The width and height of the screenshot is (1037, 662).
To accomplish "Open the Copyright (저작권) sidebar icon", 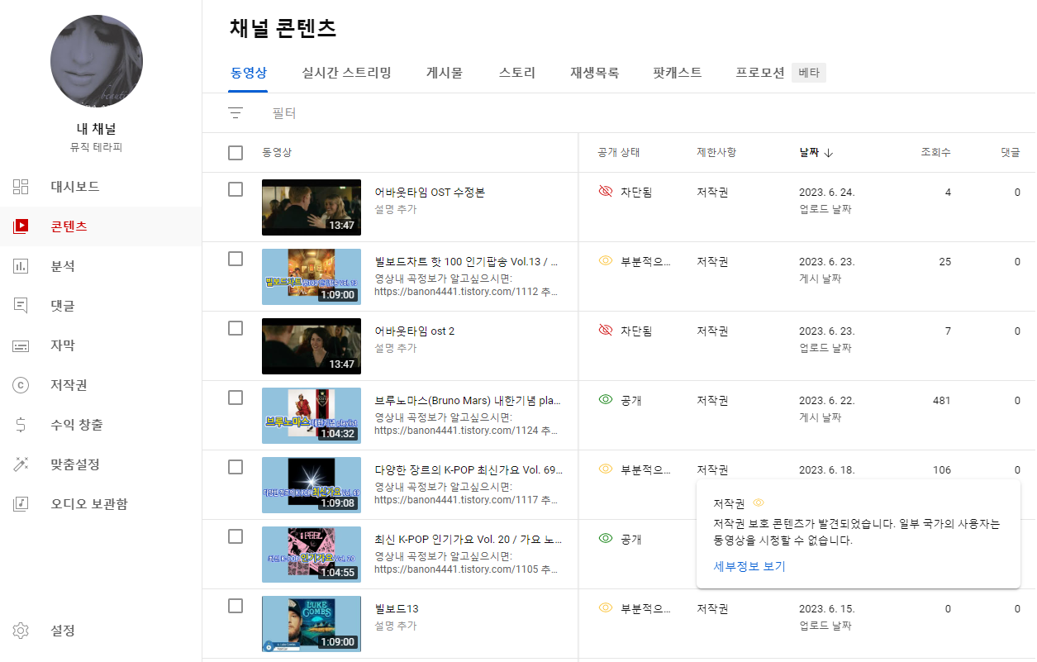I will click(21, 385).
